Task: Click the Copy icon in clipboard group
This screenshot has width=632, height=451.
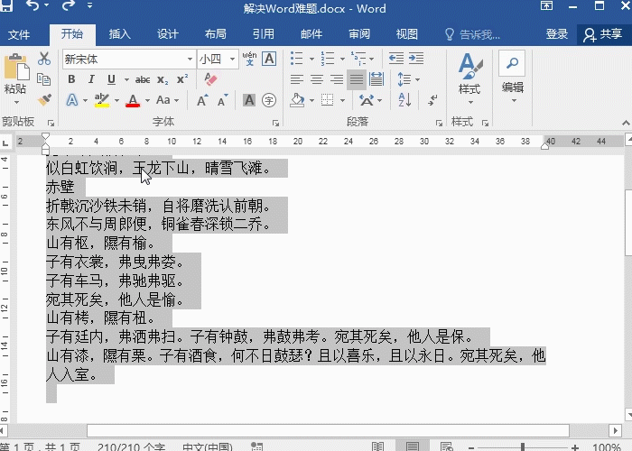Action: [x=43, y=79]
